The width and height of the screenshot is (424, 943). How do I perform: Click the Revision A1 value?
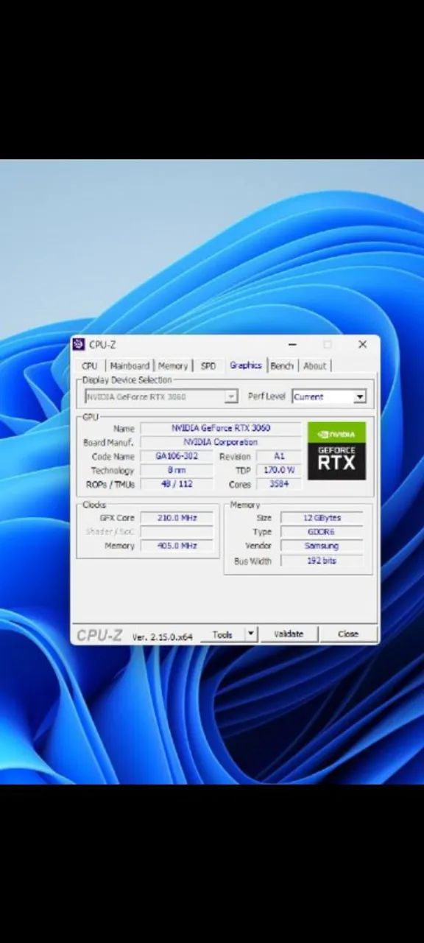(279, 456)
